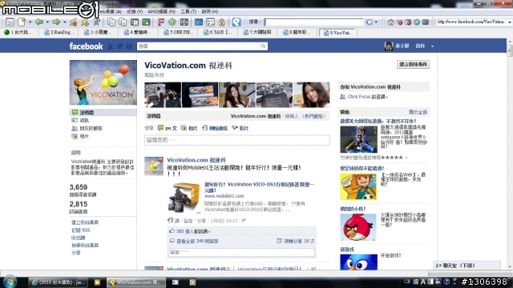
Task: Open the Back history dropdown arrow
Action: pos(47,22)
